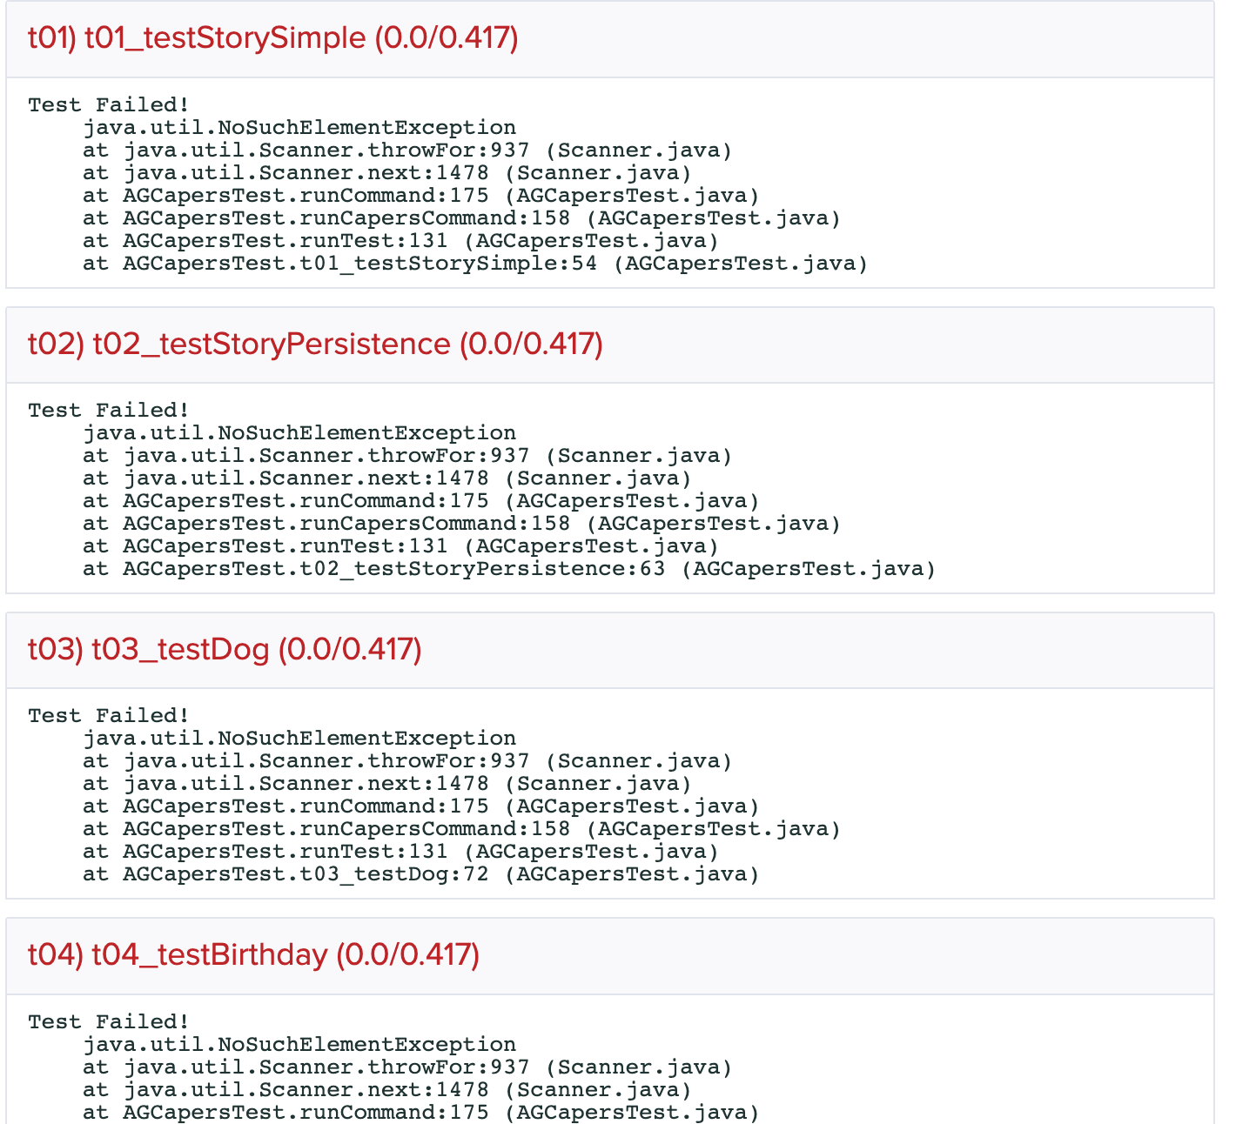
Task: Click Scanner.throwFor:937 line in t02 output
Action: click(407, 456)
